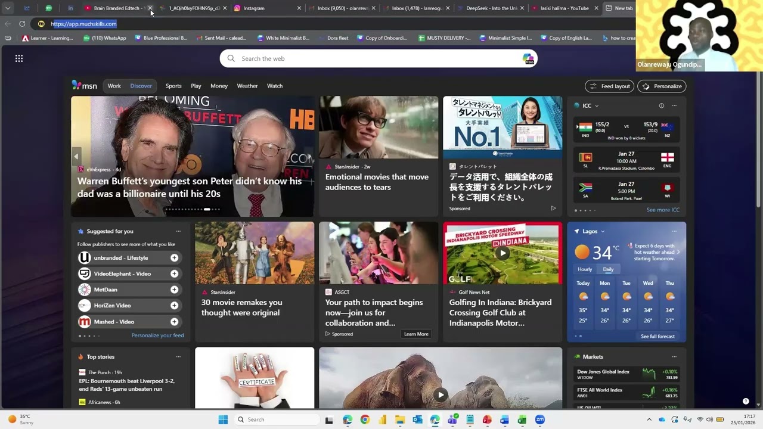Play the Brickyard Crossing golf video
Screen dimensions: 763x429
click(503, 253)
